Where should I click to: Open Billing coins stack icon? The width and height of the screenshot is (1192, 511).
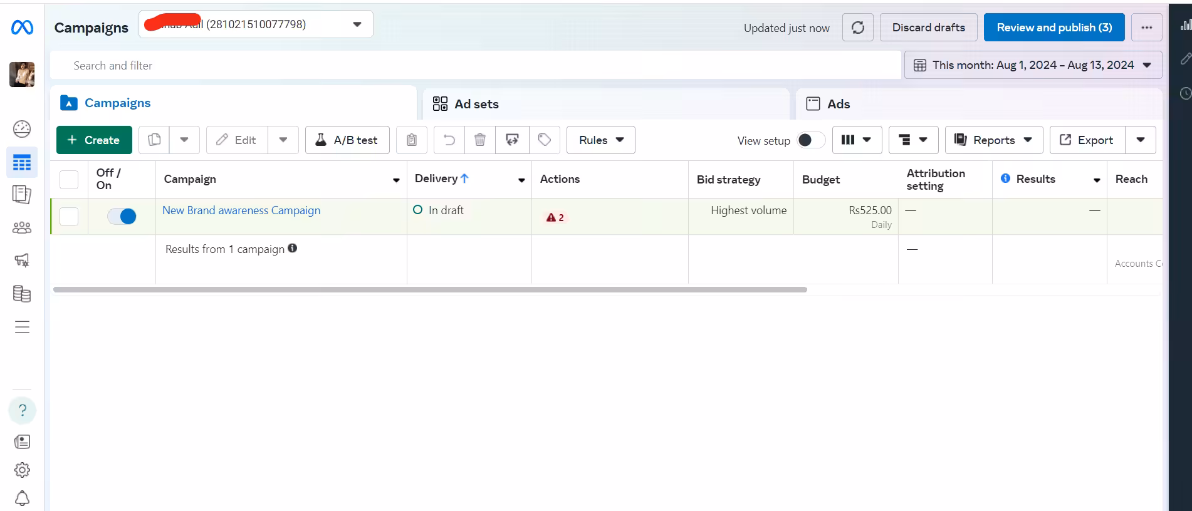22,294
